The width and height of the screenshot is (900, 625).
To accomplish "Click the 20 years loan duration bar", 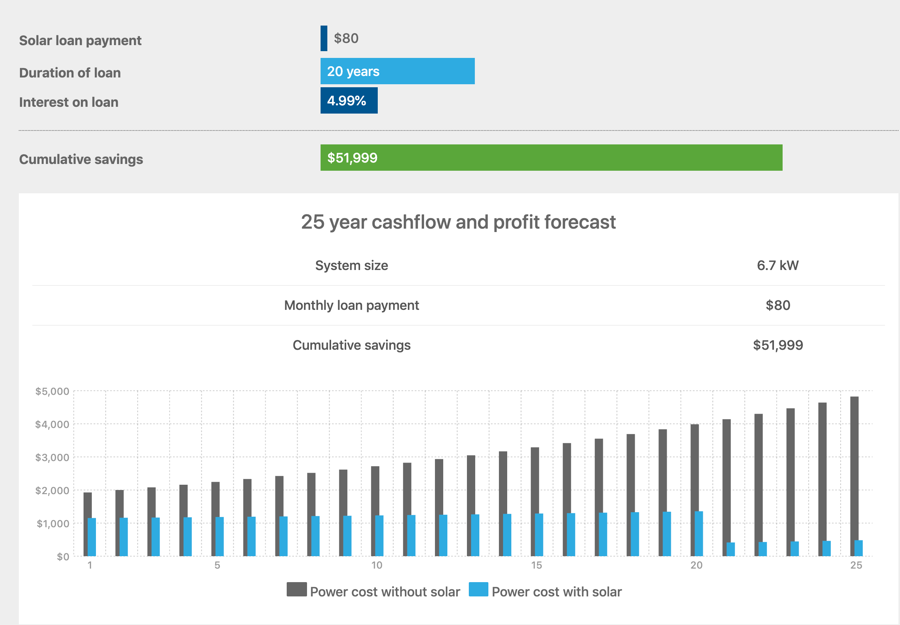I will 397,71.
